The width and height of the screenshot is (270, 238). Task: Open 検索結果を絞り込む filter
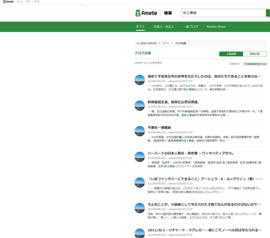255,64
